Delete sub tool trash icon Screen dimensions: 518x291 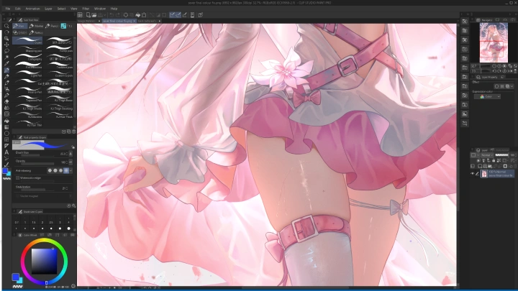pyautogui.click(x=73, y=131)
